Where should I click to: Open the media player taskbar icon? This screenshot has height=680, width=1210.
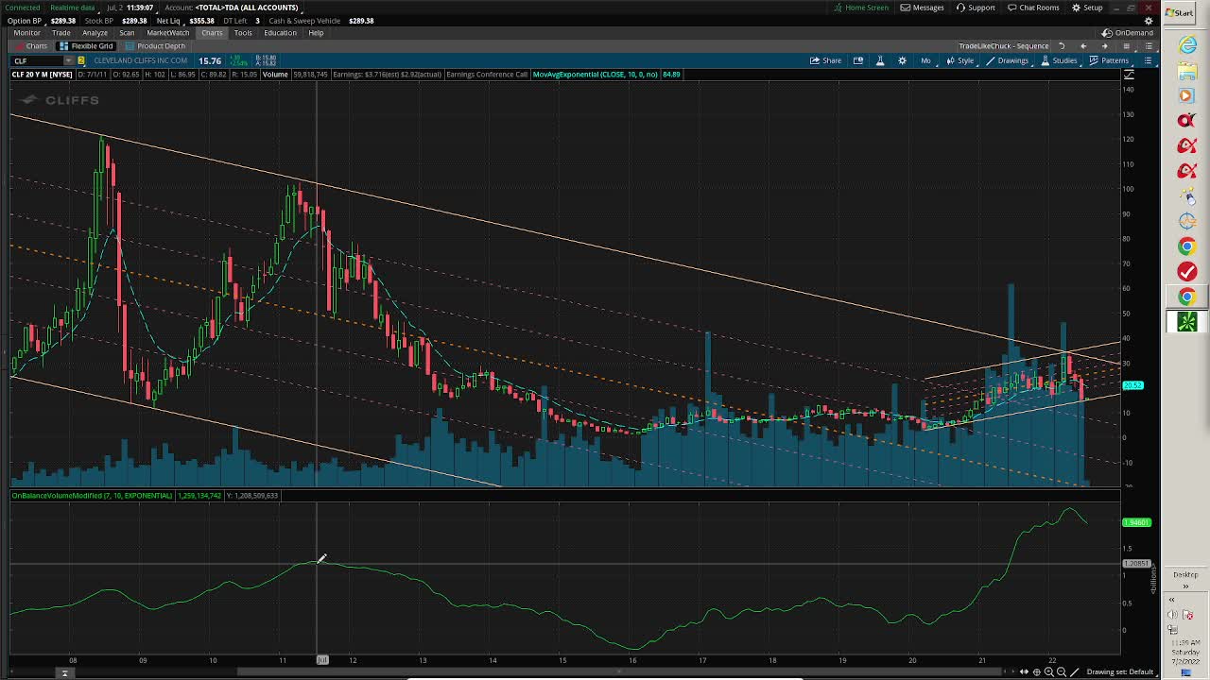tap(1187, 95)
